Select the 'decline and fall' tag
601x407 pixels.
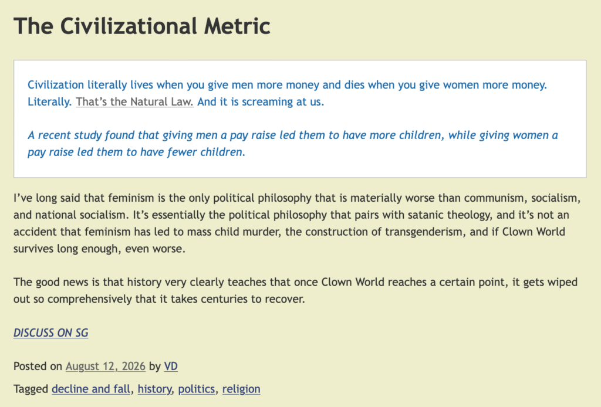point(91,389)
